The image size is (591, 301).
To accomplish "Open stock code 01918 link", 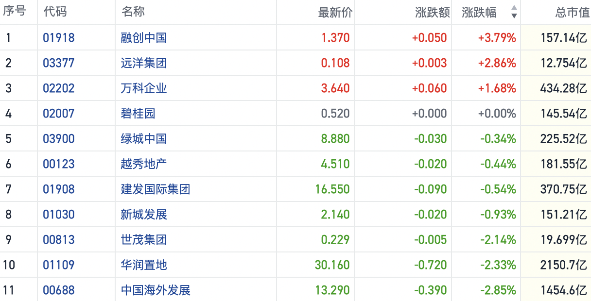I will click(59, 38).
